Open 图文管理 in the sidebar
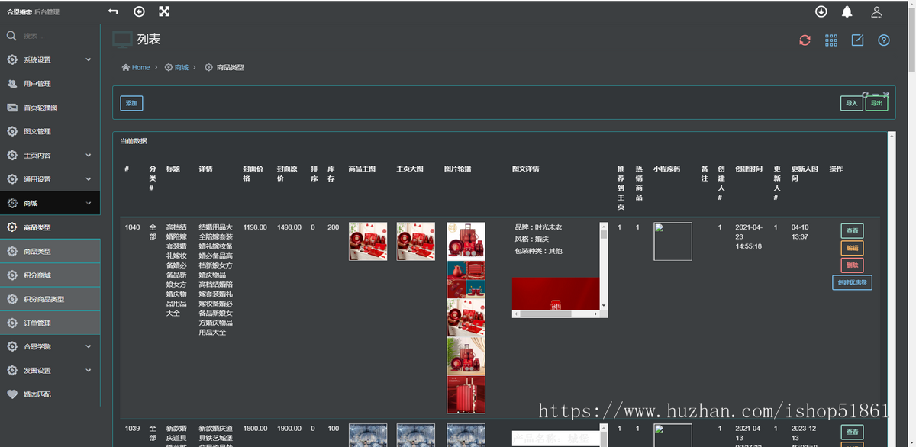This screenshot has width=916, height=447. (50, 131)
